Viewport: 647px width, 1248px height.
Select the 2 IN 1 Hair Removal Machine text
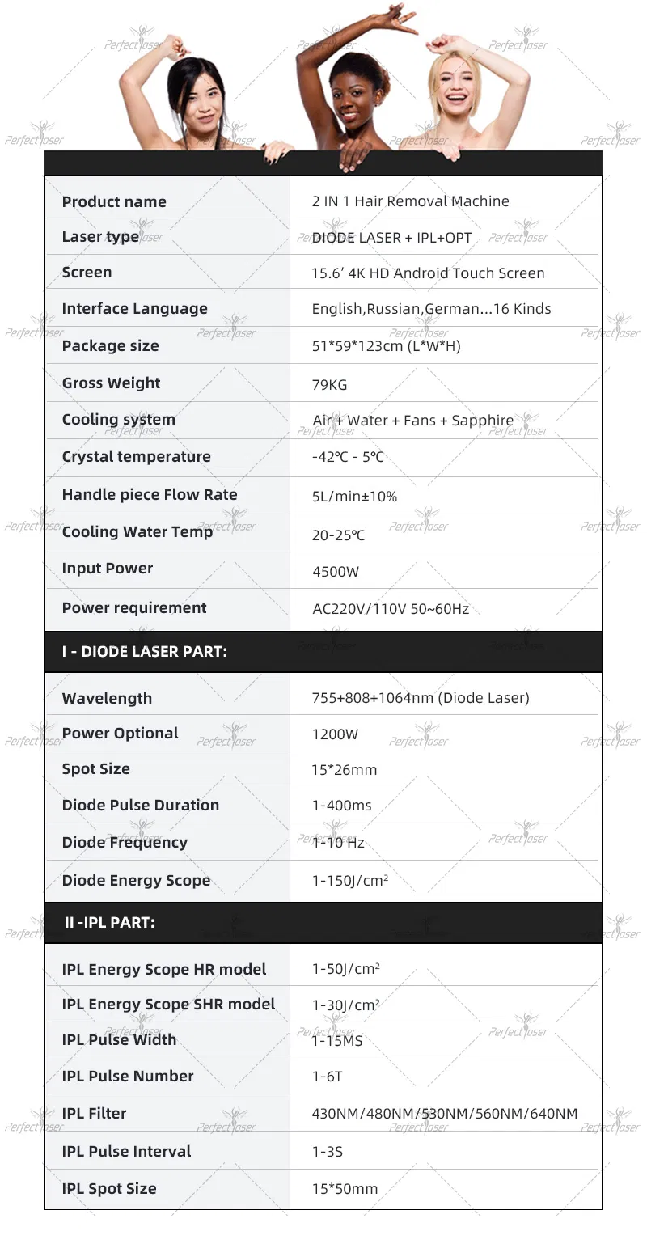coord(411,201)
